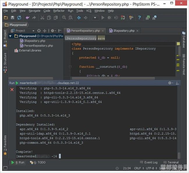Collapse the __construct function fold marker
This screenshot has height=173, width=189.
(70, 67)
